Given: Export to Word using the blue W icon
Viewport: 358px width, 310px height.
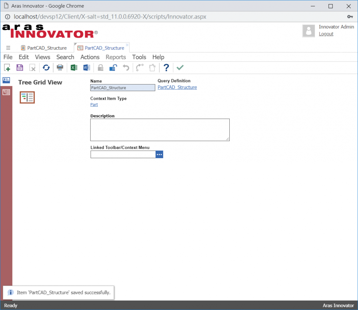Looking at the screenshot, I should [x=87, y=67].
